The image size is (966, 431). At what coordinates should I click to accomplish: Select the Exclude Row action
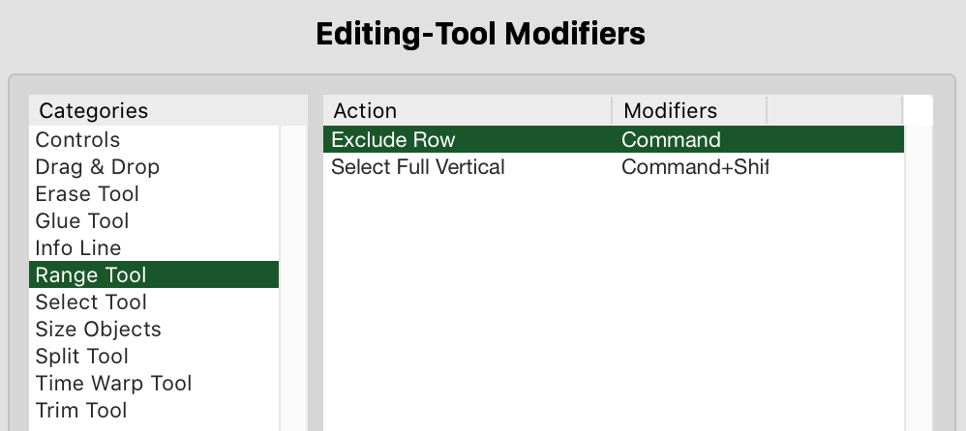click(x=393, y=140)
